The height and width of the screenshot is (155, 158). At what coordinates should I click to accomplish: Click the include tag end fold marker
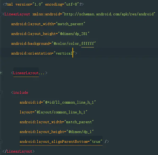pyautogui.click(x=1, y=141)
